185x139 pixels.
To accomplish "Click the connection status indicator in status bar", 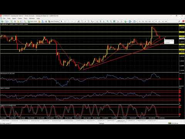I will 173,124.
